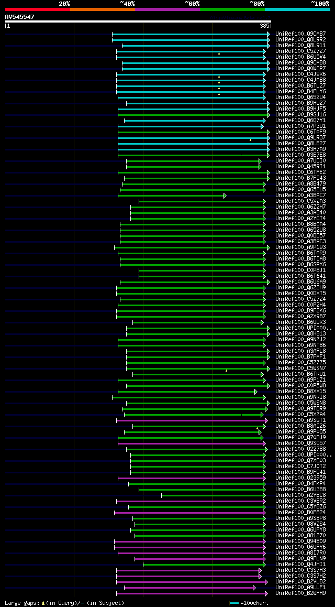Click the purple alignment bar for A9SGT1
The image size is (335, 607).
click(192, 420)
